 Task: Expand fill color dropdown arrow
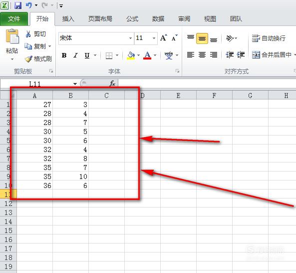coord(138,55)
